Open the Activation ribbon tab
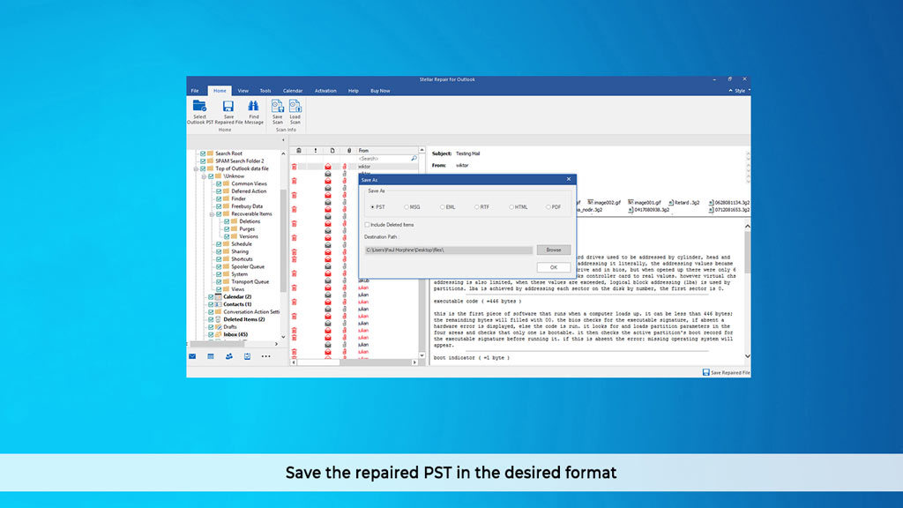Viewport: 903px width, 508px height. tap(325, 91)
